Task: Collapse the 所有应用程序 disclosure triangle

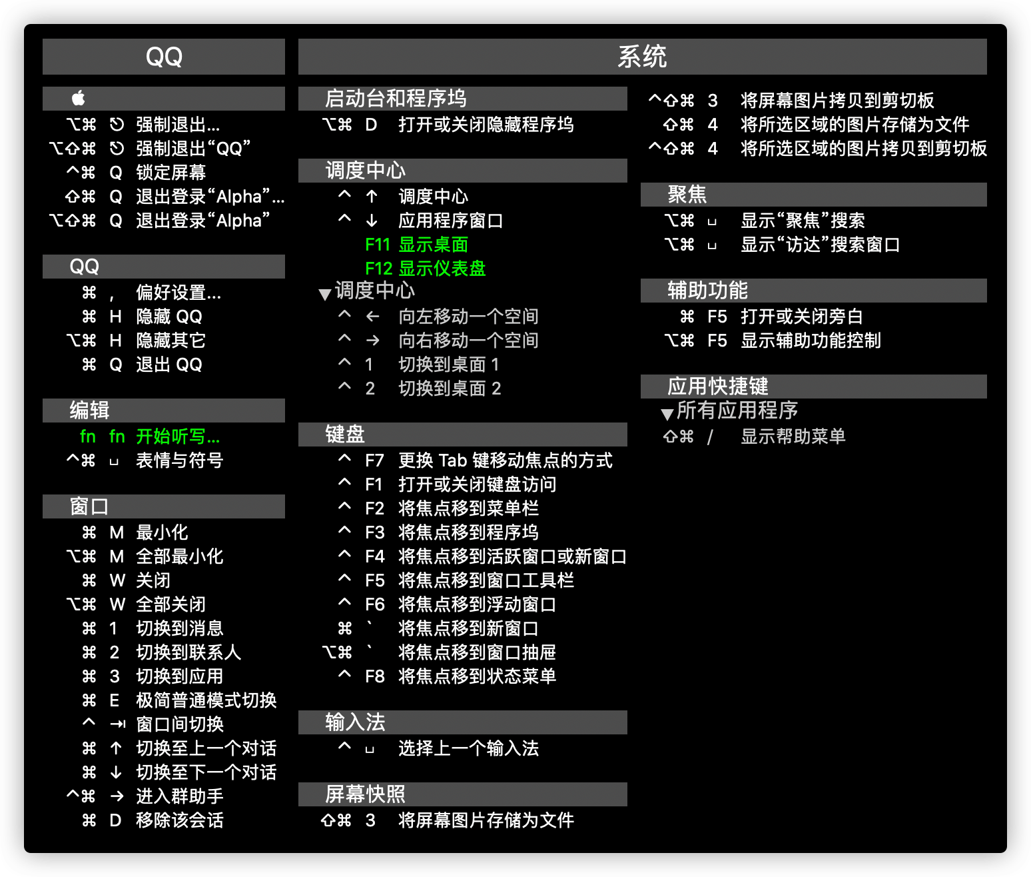Action: [x=667, y=414]
